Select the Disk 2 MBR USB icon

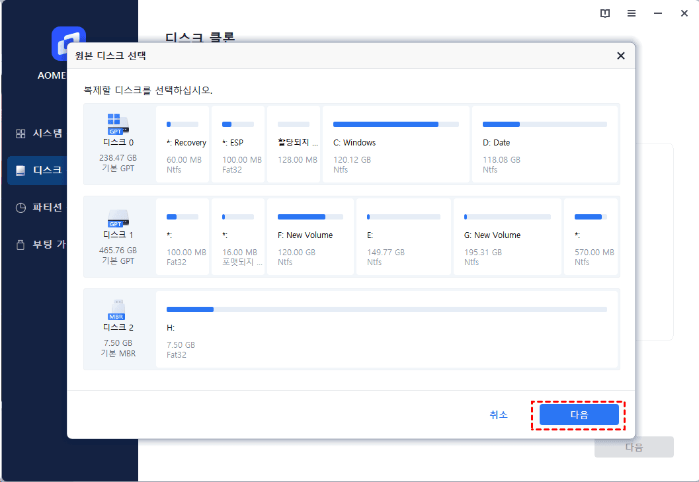pos(117,309)
